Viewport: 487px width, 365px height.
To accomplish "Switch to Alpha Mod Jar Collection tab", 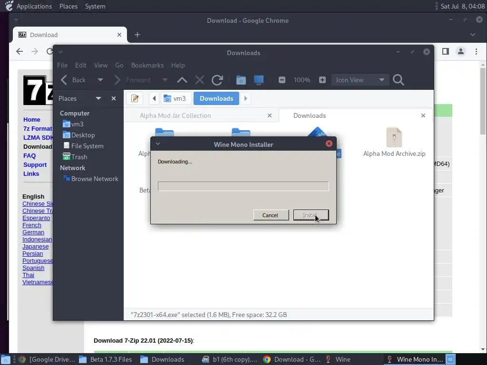I will tap(175, 115).
